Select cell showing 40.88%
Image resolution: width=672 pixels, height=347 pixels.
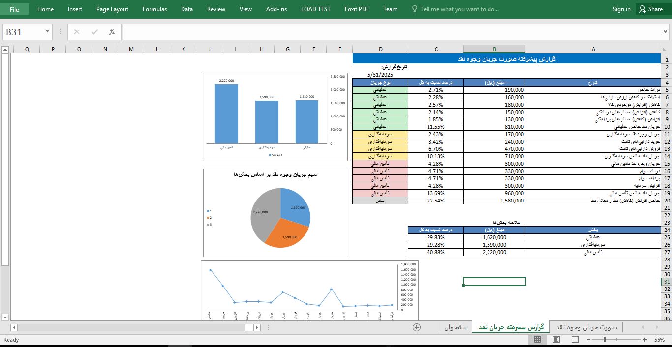(x=436, y=252)
